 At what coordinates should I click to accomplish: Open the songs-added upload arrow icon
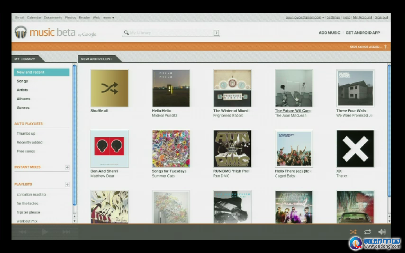386,47
